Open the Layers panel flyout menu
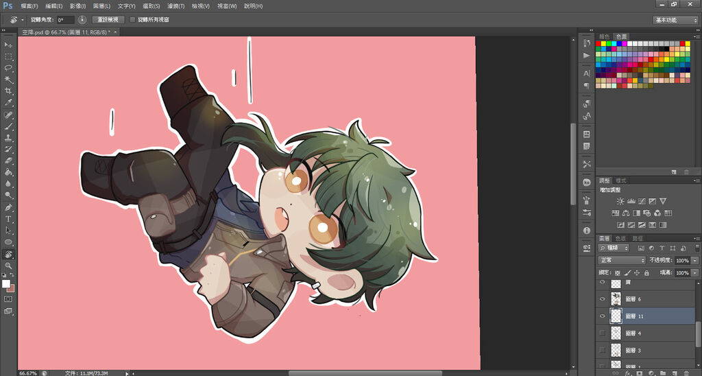 pyautogui.click(x=697, y=238)
